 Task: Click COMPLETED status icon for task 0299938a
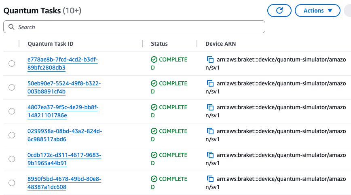(x=154, y=131)
